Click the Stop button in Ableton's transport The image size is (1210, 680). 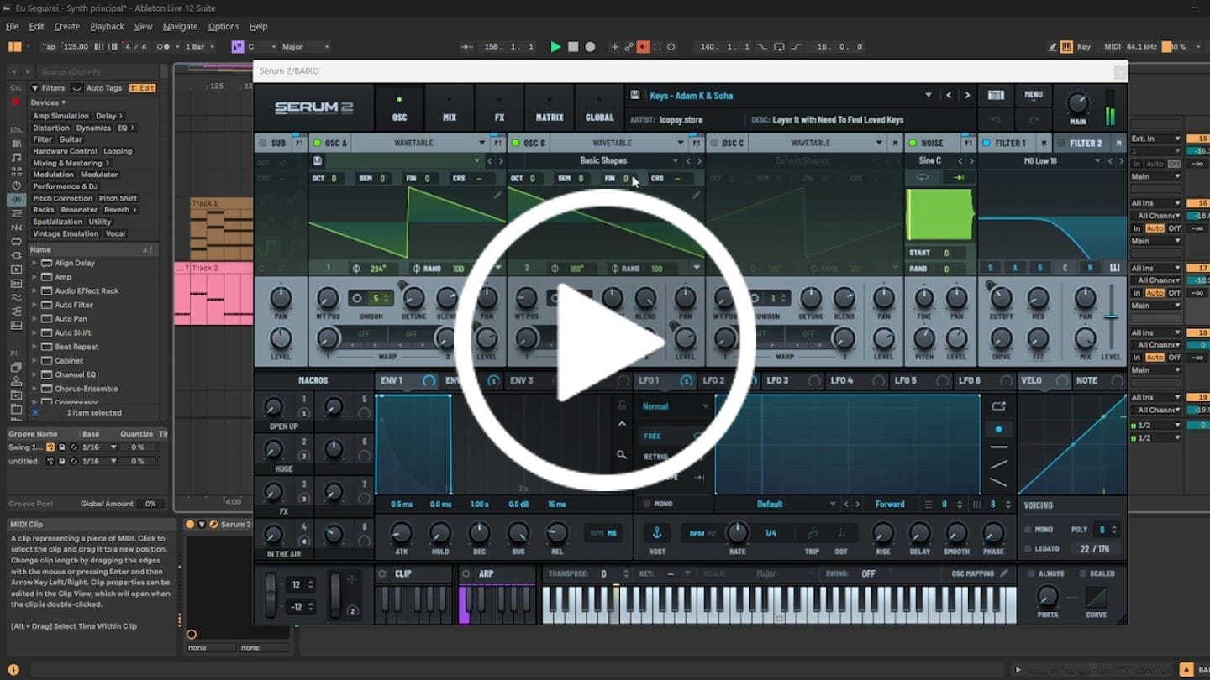click(573, 47)
